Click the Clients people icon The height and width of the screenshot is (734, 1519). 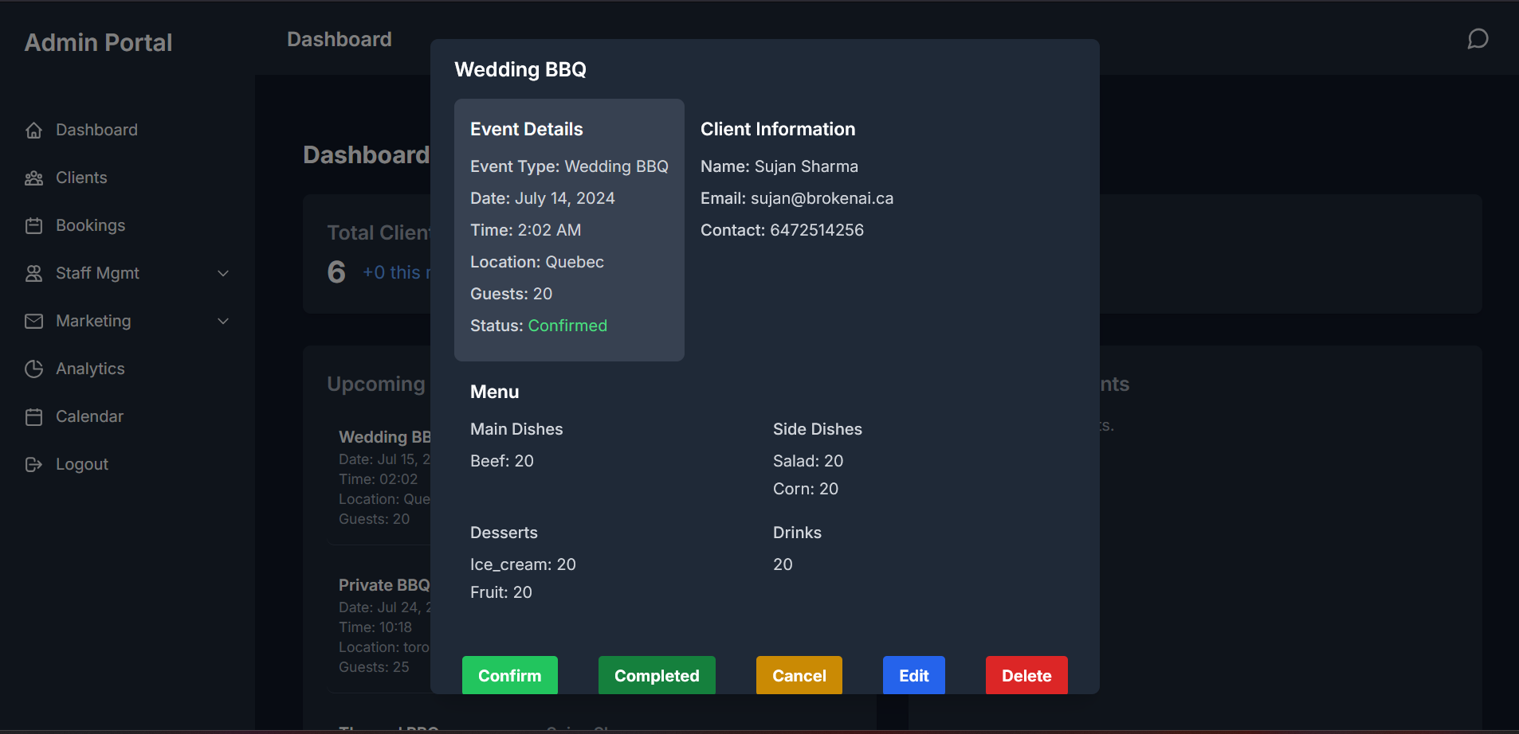coord(34,177)
